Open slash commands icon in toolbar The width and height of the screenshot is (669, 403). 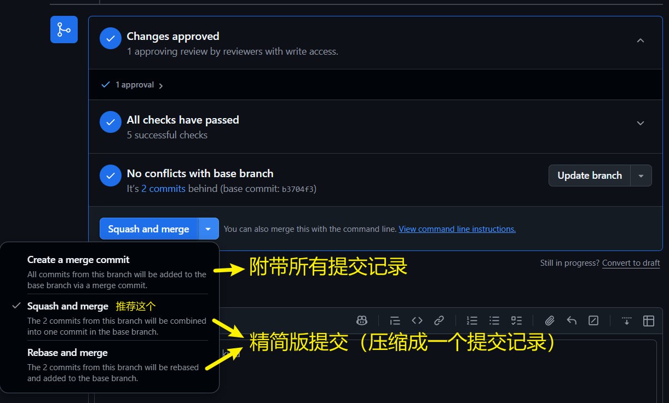point(593,320)
